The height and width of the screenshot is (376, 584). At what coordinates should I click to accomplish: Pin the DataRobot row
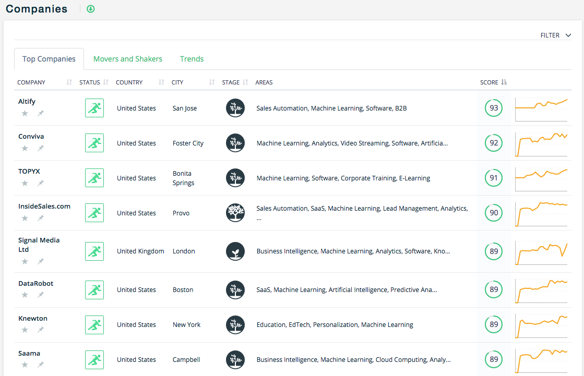click(41, 295)
